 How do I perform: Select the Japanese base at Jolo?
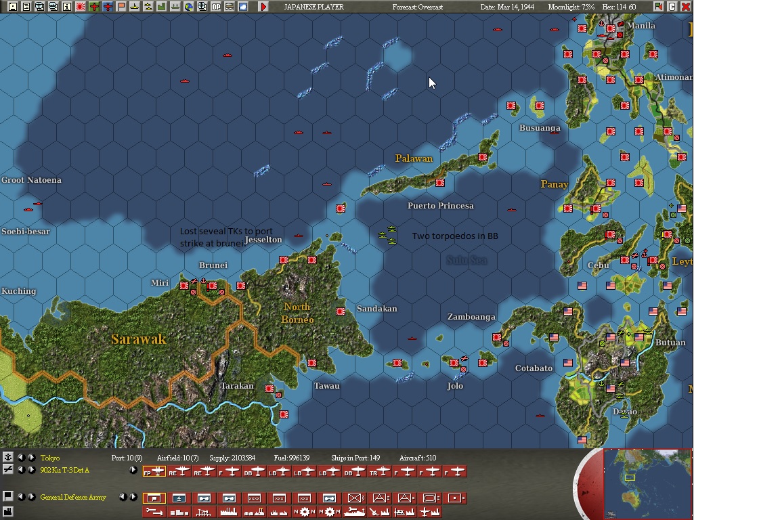pyautogui.click(x=454, y=363)
